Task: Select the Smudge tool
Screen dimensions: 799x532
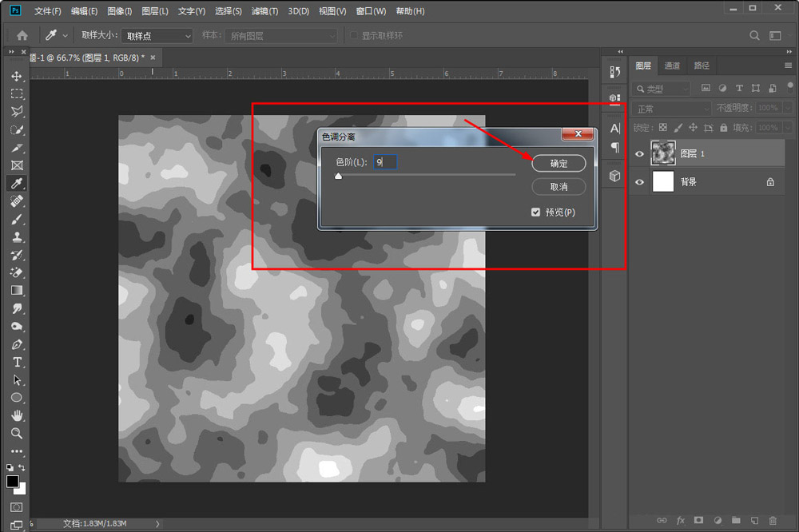Action: click(17, 308)
